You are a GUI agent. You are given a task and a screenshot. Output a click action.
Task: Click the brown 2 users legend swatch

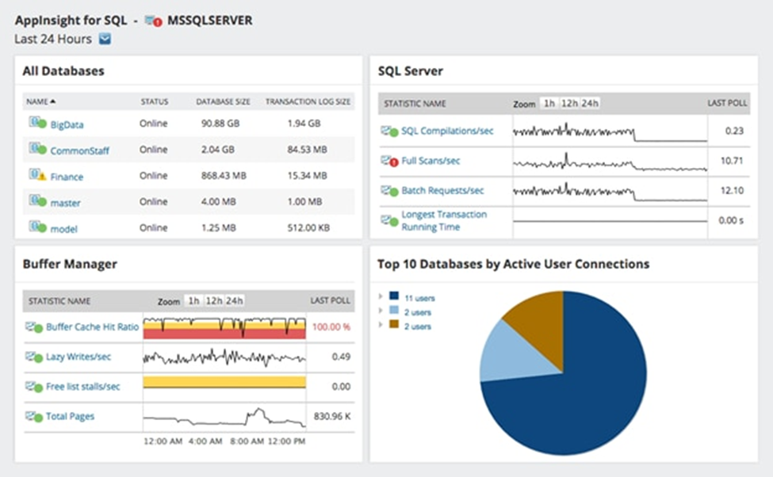pos(394,324)
